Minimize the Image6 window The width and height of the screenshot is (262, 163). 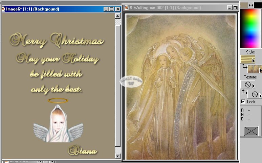(106, 9)
